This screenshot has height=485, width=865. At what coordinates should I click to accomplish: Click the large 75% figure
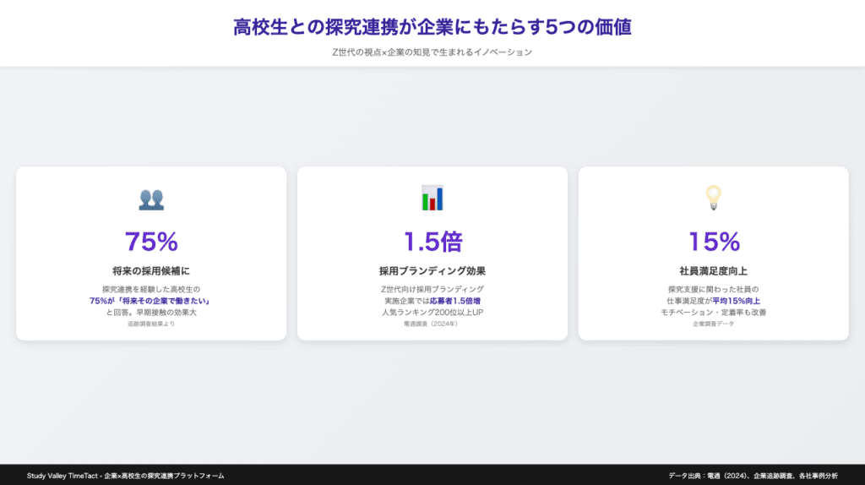[x=151, y=242]
